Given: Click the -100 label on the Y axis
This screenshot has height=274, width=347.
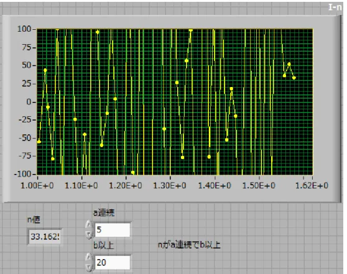Looking at the screenshot, I should [x=22, y=174].
